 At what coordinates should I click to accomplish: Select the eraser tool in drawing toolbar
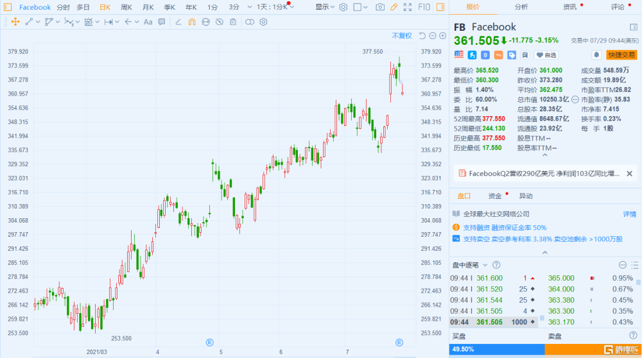pos(178,22)
